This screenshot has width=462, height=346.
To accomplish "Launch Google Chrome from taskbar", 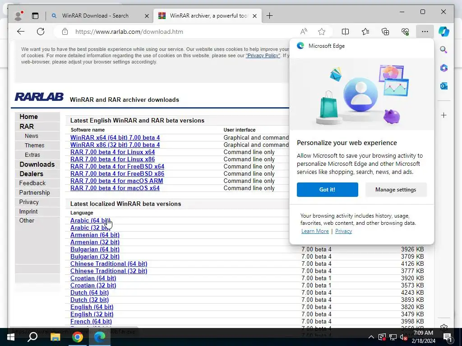I will 77,337.
